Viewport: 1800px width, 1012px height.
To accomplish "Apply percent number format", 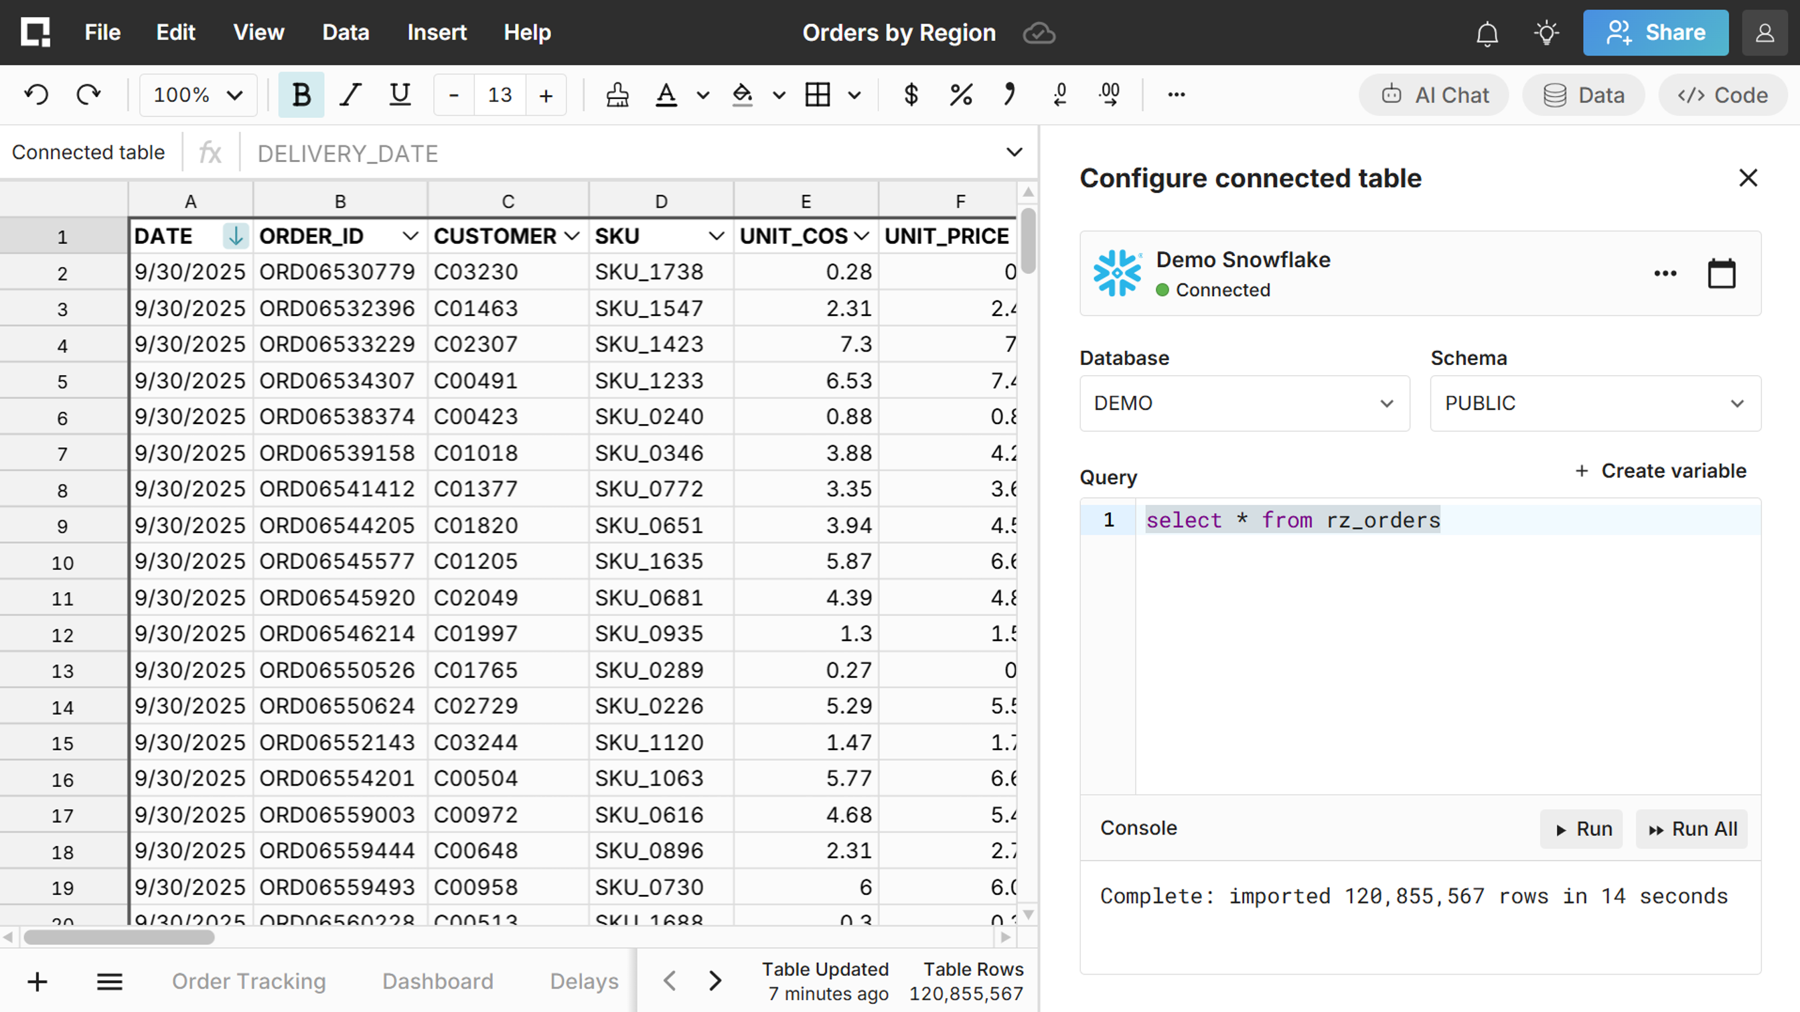I will (x=961, y=94).
